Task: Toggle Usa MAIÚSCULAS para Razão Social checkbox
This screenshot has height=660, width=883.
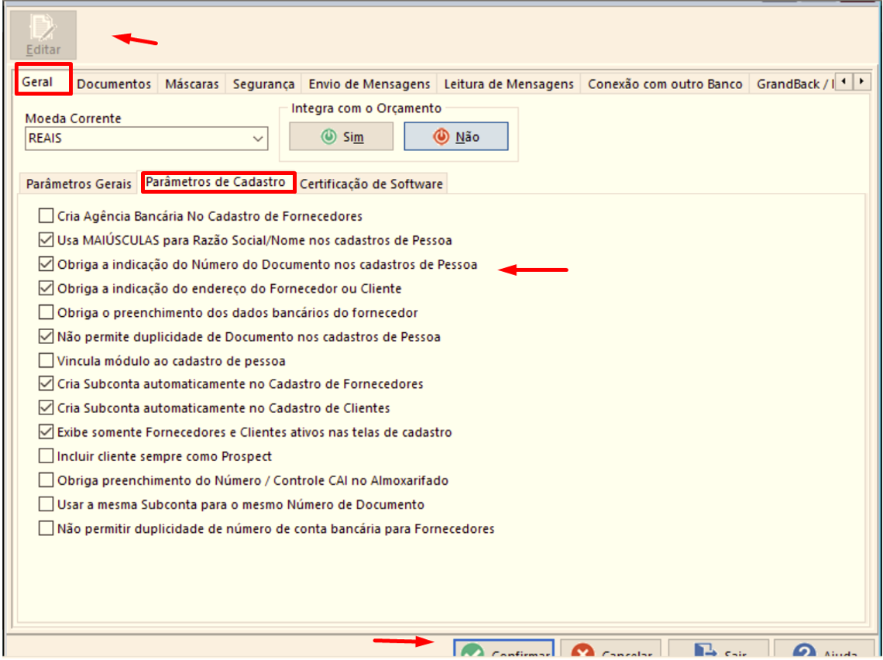Action: tap(46, 240)
